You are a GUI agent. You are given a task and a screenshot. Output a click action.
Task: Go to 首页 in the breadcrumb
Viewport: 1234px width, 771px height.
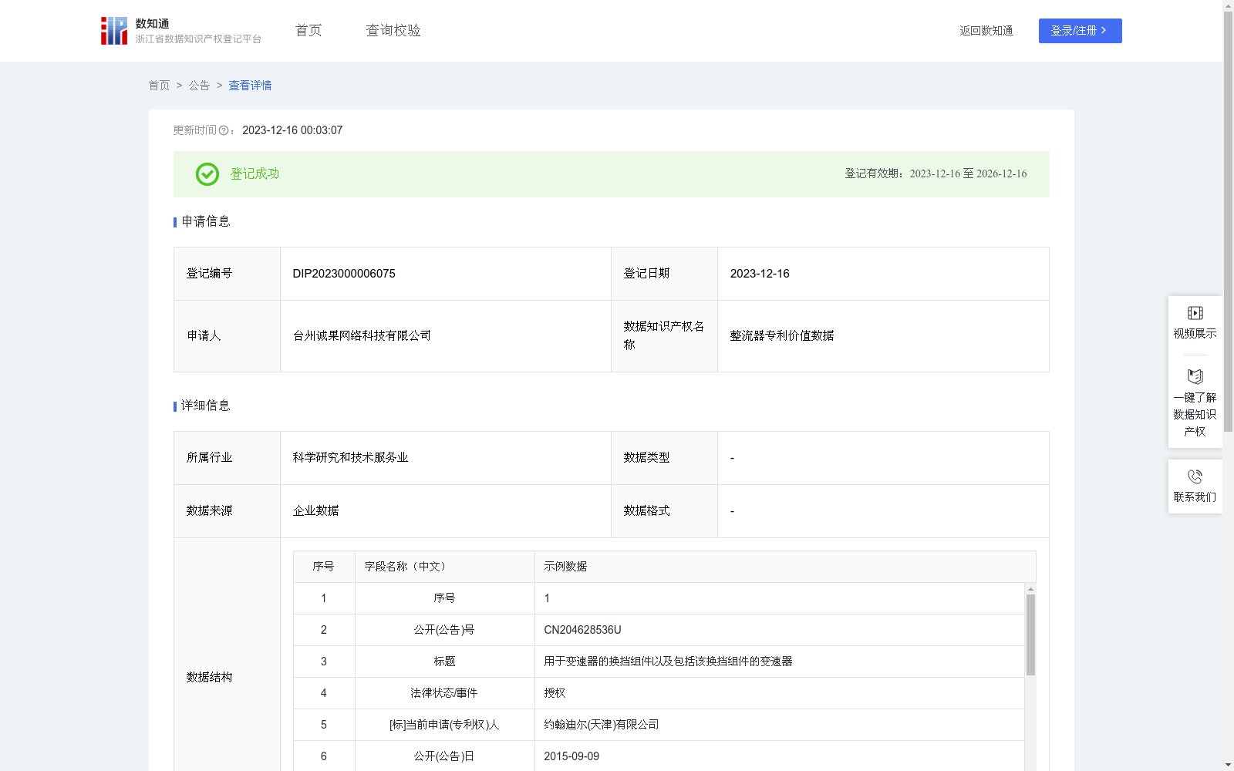point(159,86)
